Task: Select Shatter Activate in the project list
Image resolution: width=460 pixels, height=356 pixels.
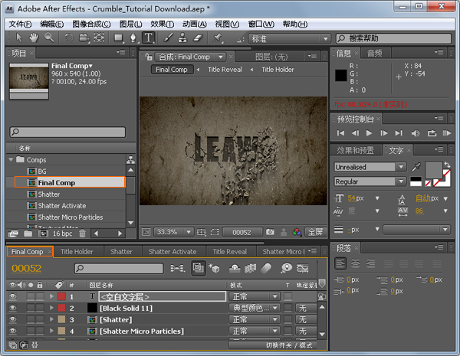Action: click(x=62, y=206)
